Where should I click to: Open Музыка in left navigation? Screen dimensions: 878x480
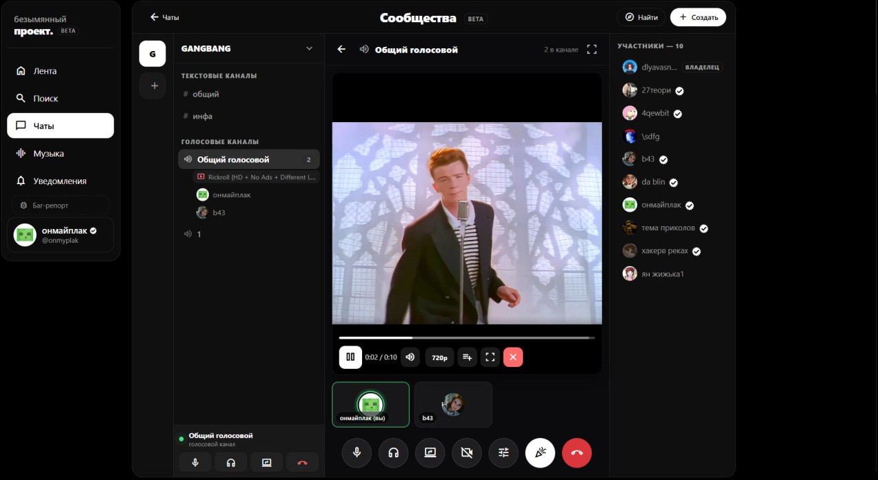61,153
